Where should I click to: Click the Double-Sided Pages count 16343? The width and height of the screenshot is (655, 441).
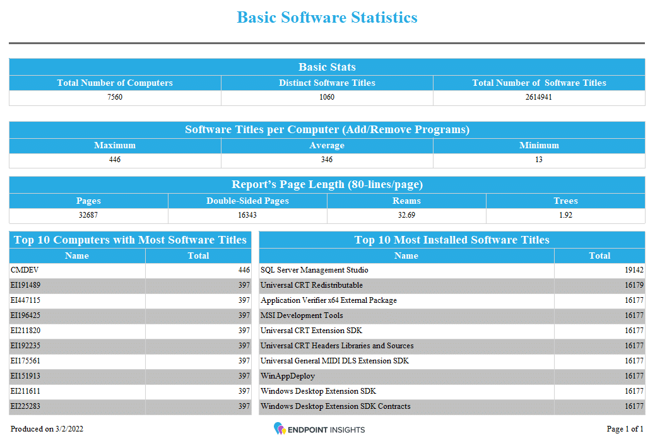pos(248,215)
